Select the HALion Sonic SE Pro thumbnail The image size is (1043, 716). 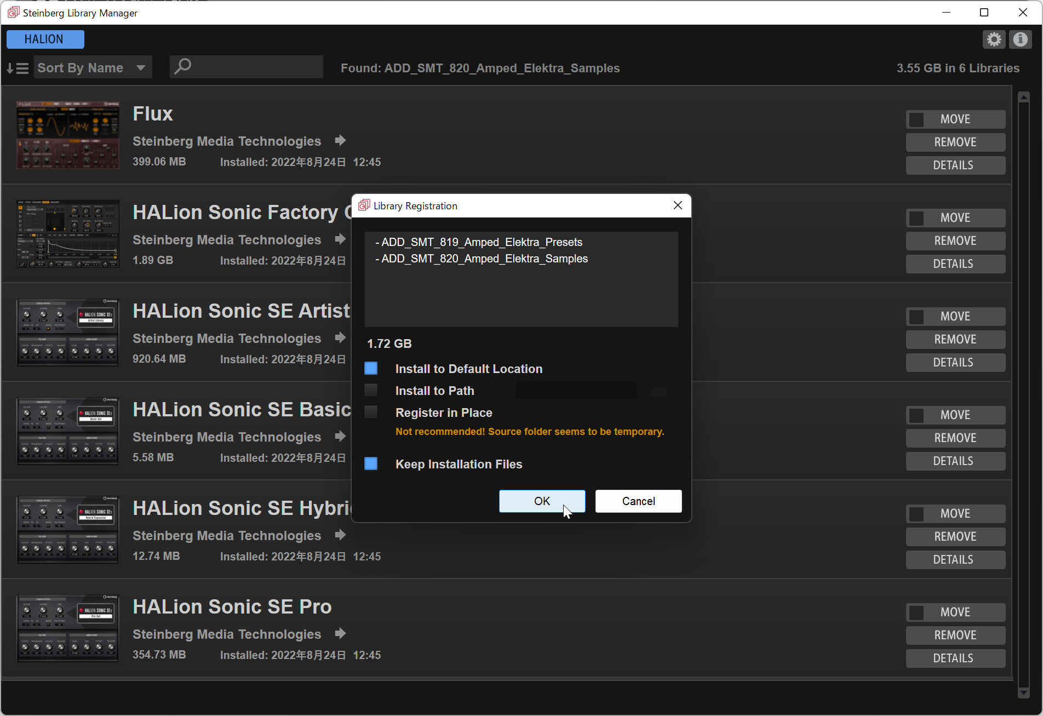[x=68, y=628]
